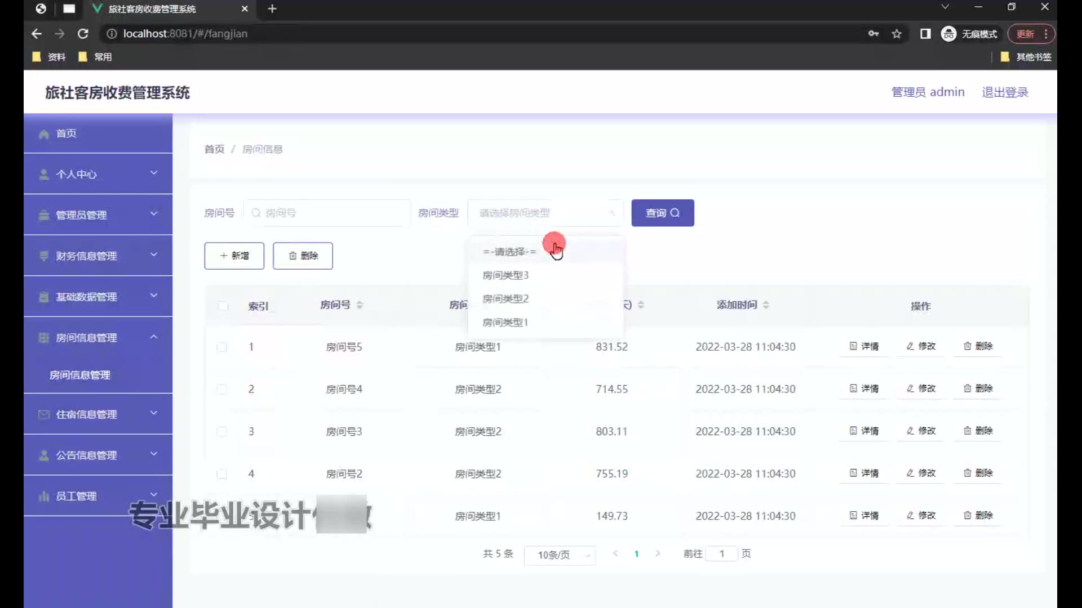1082x608 pixels.
Task: Open the 房间类型 select dropdown
Action: pos(546,213)
